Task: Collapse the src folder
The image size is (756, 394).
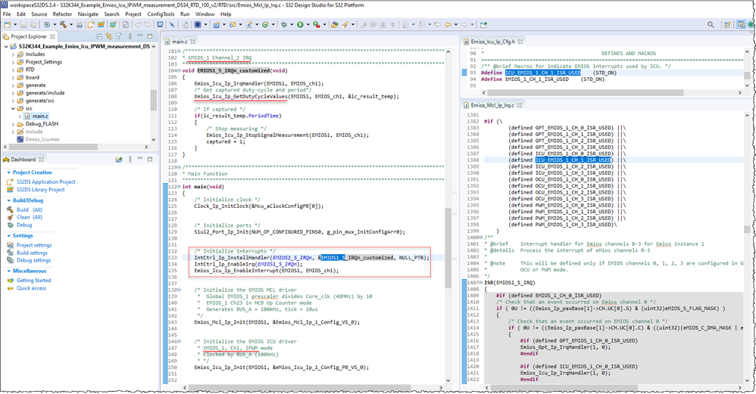Action: pos(14,108)
